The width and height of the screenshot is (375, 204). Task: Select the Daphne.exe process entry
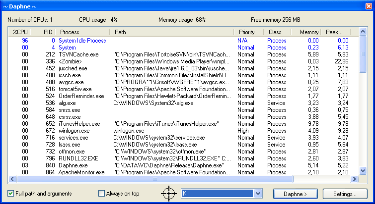[74, 165]
